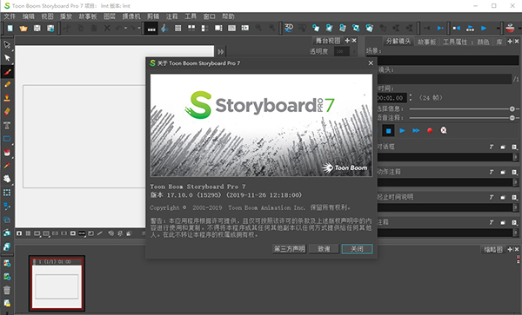Adjust the duration stepper arrows beside 00:01.00
The height and width of the screenshot is (315, 522).
click(x=411, y=97)
